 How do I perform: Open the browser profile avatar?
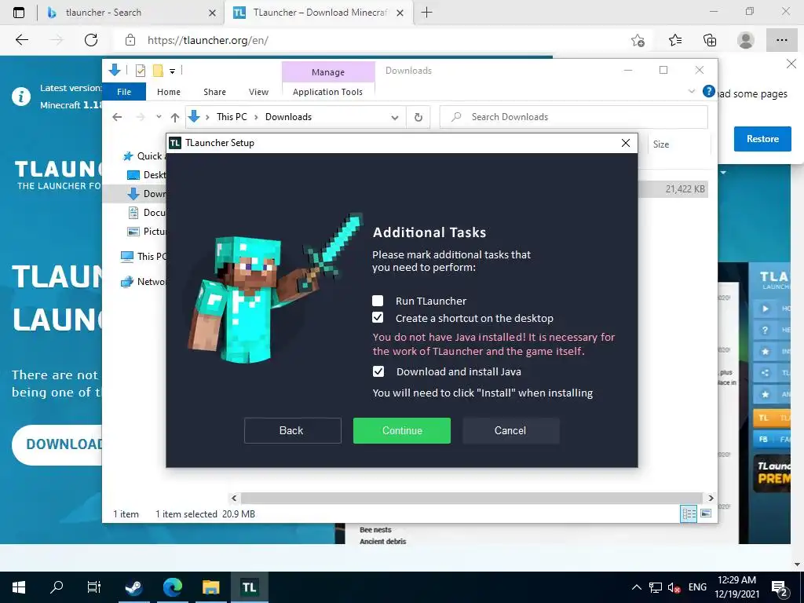point(745,40)
